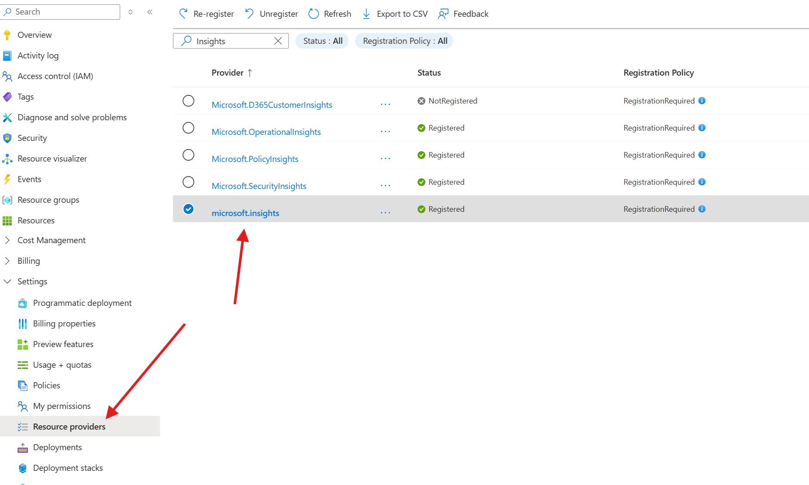Open the Microsoft.OperationalInsights provider link
809x485 pixels.
(x=266, y=132)
